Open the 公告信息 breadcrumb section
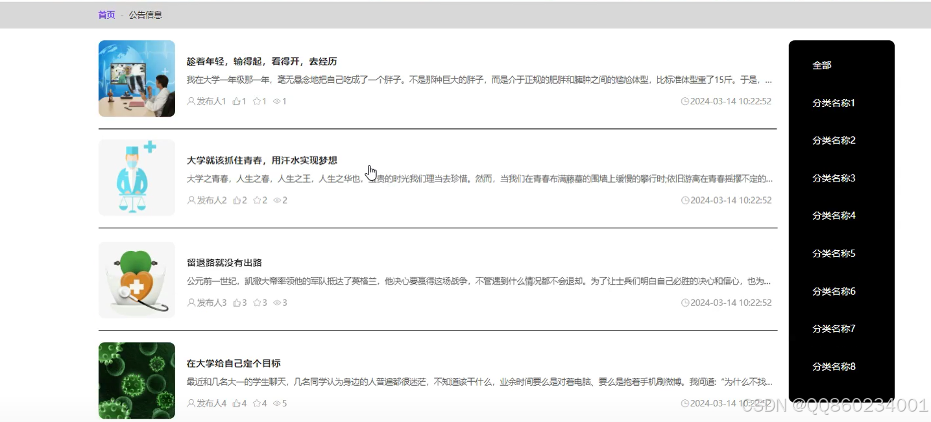 click(146, 14)
